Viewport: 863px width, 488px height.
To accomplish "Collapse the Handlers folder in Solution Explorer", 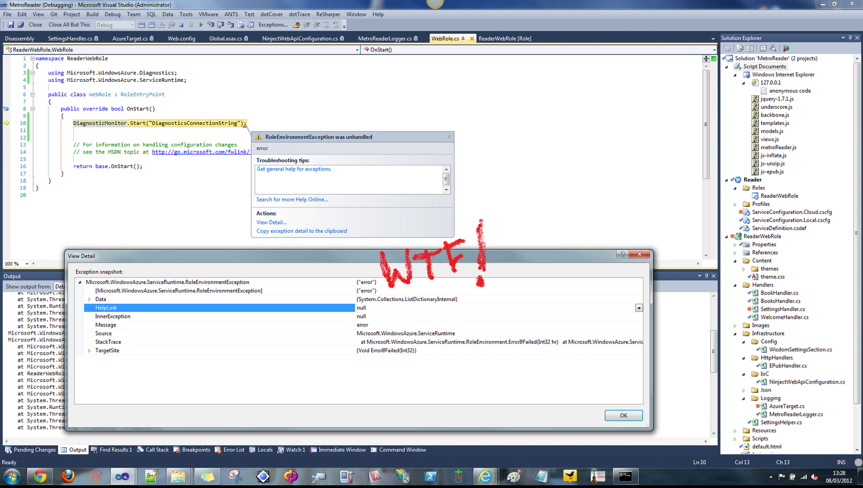I will 735,285.
